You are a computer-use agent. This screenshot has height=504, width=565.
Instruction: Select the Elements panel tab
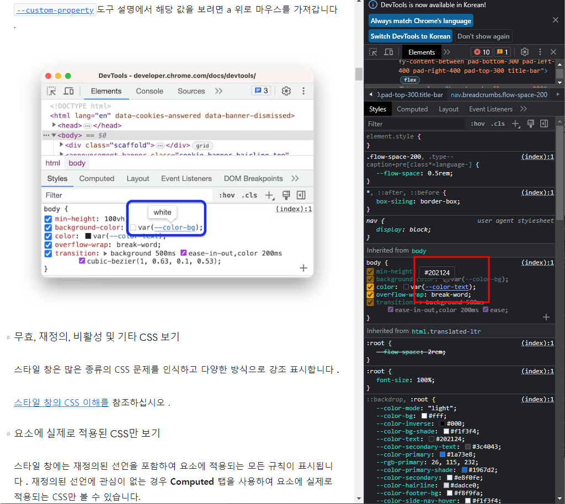coord(421,52)
